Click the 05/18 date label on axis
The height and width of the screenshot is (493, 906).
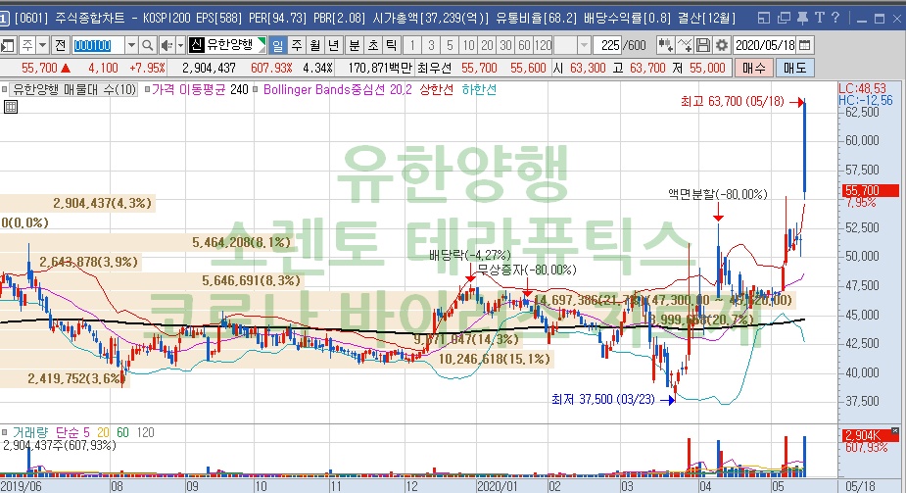[860, 486]
